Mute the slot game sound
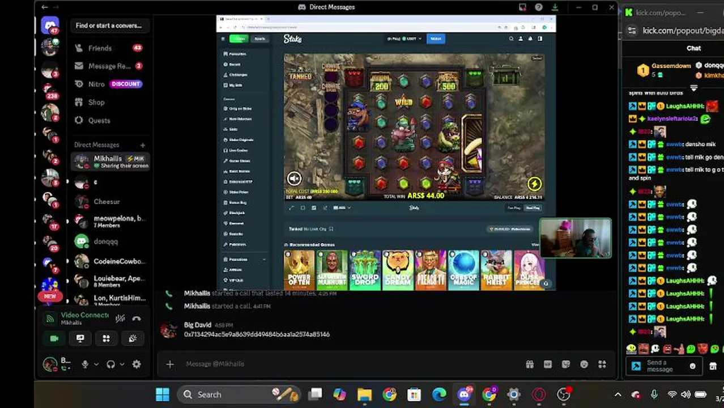The width and height of the screenshot is (724, 408). click(294, 178)
